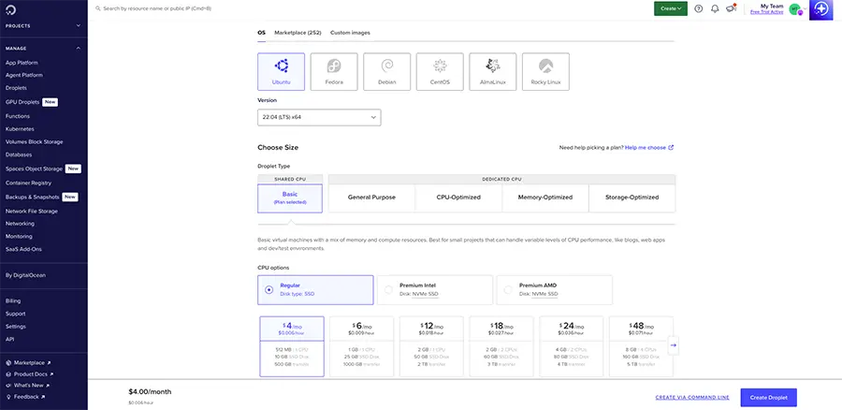Select the Debian OS tile
This screenshot has height=410, width=842.
pyautogui.click(x=386, y=71)
